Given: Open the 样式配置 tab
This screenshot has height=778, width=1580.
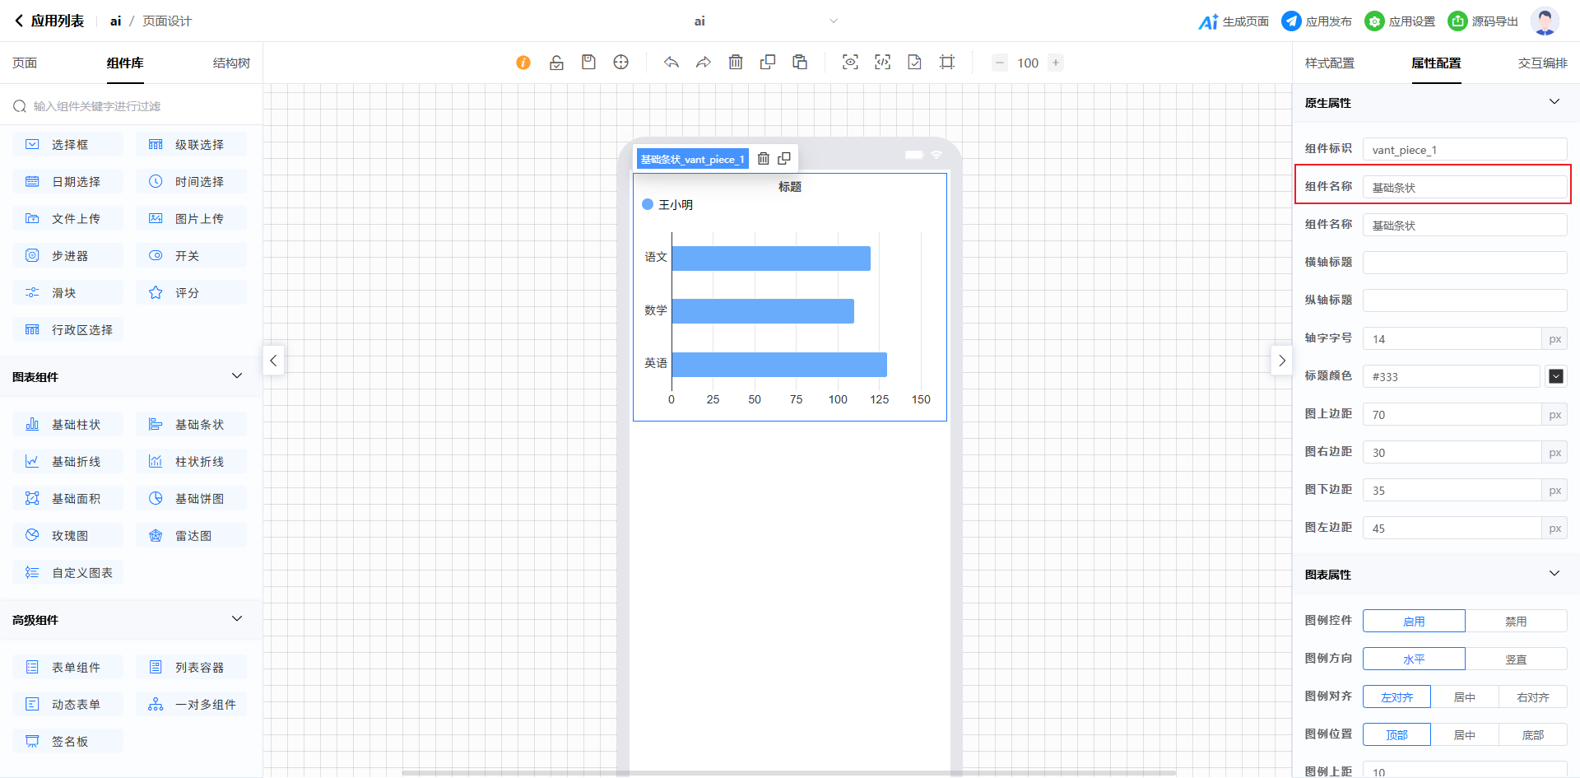Looking at the screenshot, I should 1329,63.
